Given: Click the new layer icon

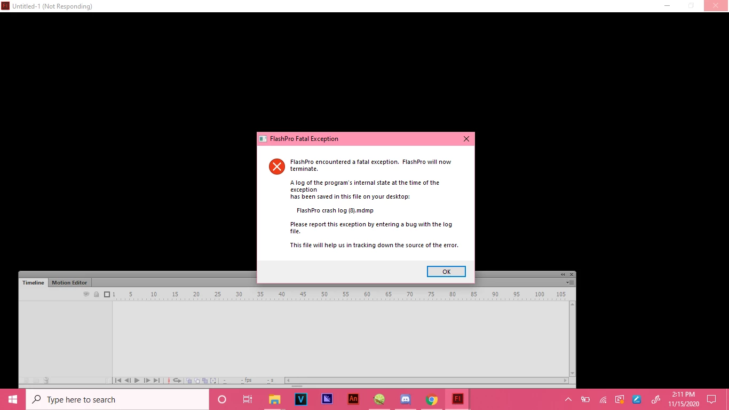Looking at the screenshot, I should pos(26,381).
